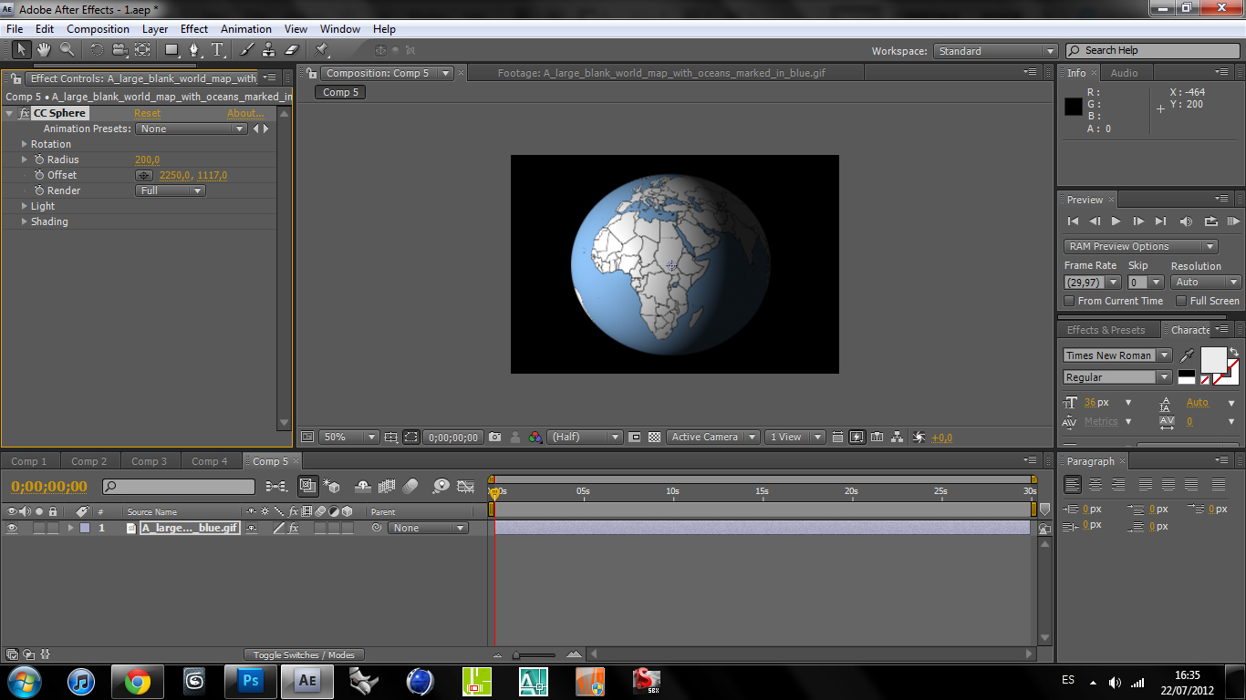This screenshot has height=700, width=1246.
Task: Hide the A_large blue.gif layer eye
Action: click(12, 528)
